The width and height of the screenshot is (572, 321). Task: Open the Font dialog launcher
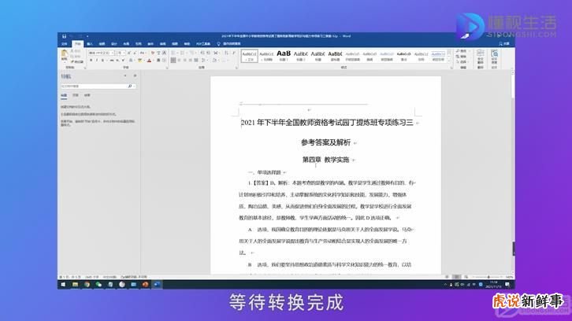coord(167,68)
